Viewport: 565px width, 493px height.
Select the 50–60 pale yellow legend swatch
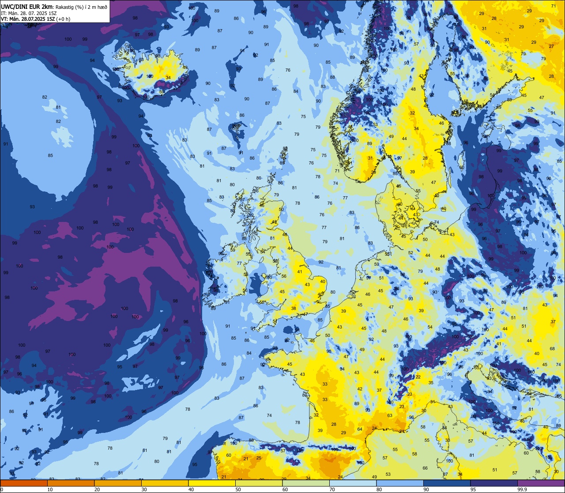[x=259, y=483]
